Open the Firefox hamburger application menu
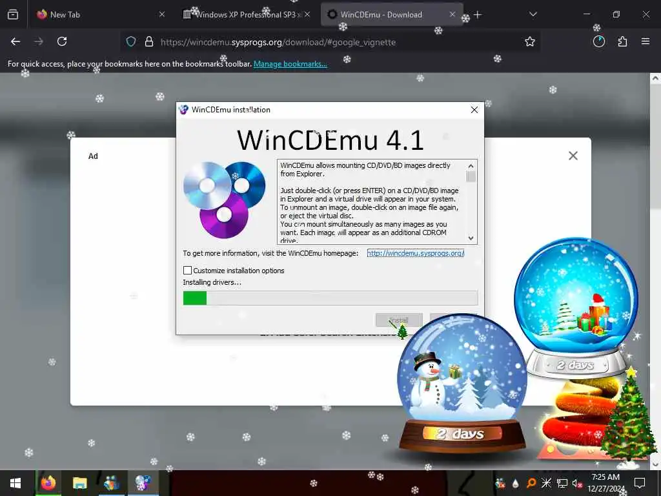 [646, 41]
